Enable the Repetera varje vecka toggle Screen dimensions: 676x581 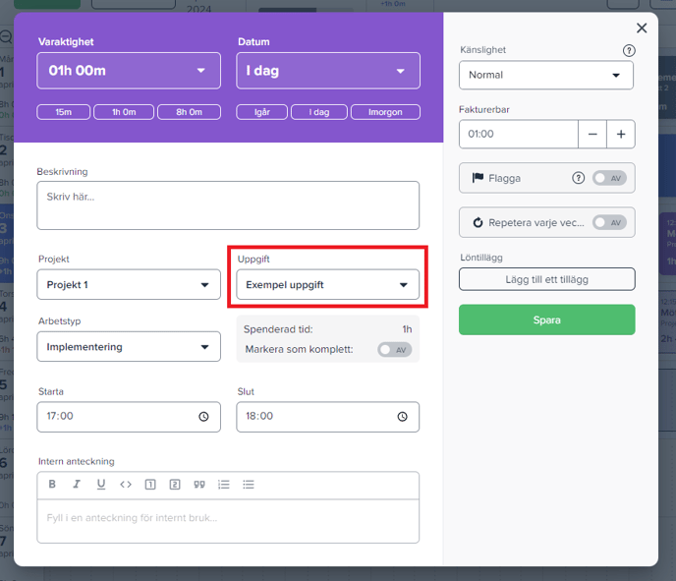608,222
